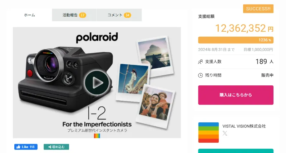Click the Facebook Like thumbs-up button
The image size is (286, 153).
coord(26,147)
